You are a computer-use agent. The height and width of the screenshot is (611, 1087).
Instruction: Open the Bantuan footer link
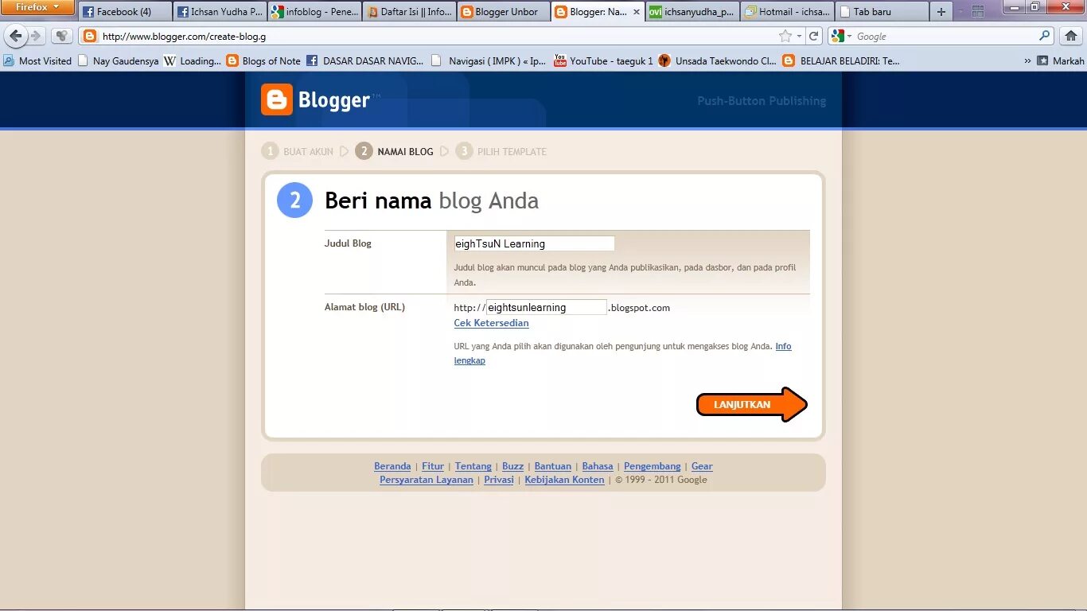553,466
